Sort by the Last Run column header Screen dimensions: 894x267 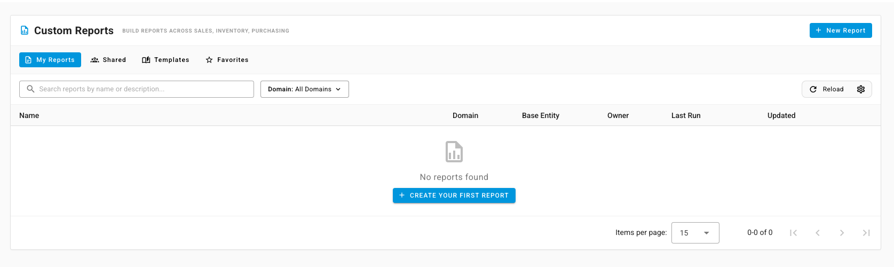pos(686,115)
